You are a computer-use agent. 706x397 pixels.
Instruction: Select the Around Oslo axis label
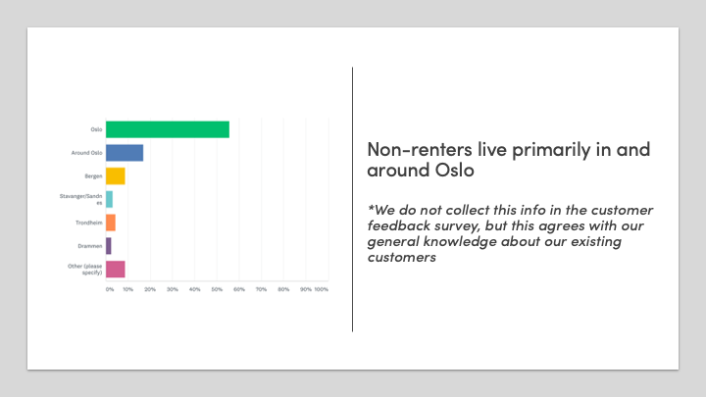tap(87, 153)
